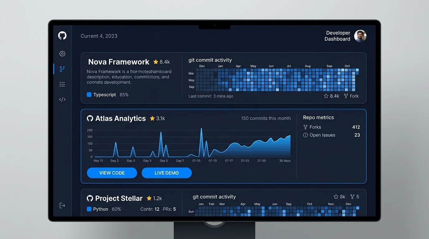
Task: Select the Forks count 412
Action: coord(356,127)
